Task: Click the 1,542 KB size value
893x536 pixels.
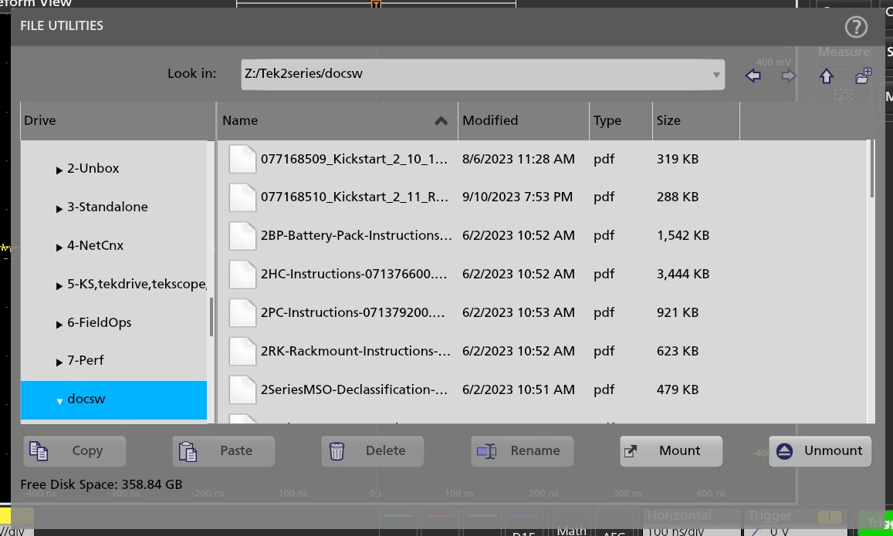Action: pyautogui.click(x=683, y=235)
